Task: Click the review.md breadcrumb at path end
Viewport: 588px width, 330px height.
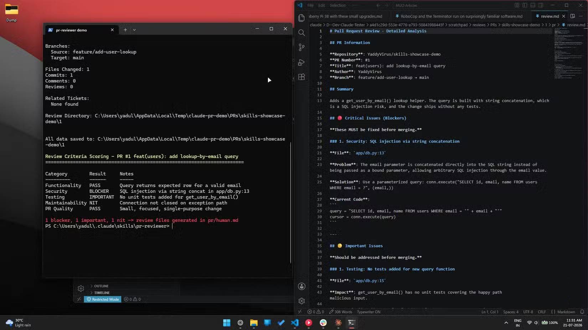Action: click(573, 25)
